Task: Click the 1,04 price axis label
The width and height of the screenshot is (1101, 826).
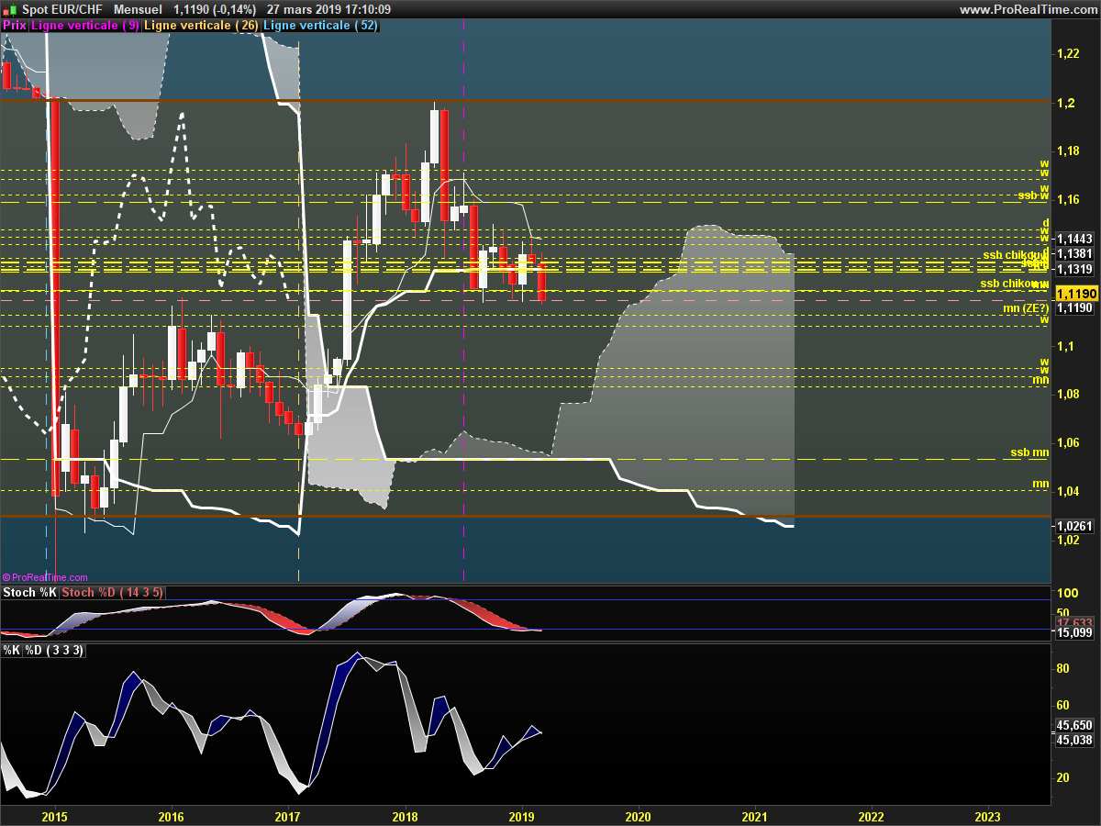Action: pos(1068,492)
